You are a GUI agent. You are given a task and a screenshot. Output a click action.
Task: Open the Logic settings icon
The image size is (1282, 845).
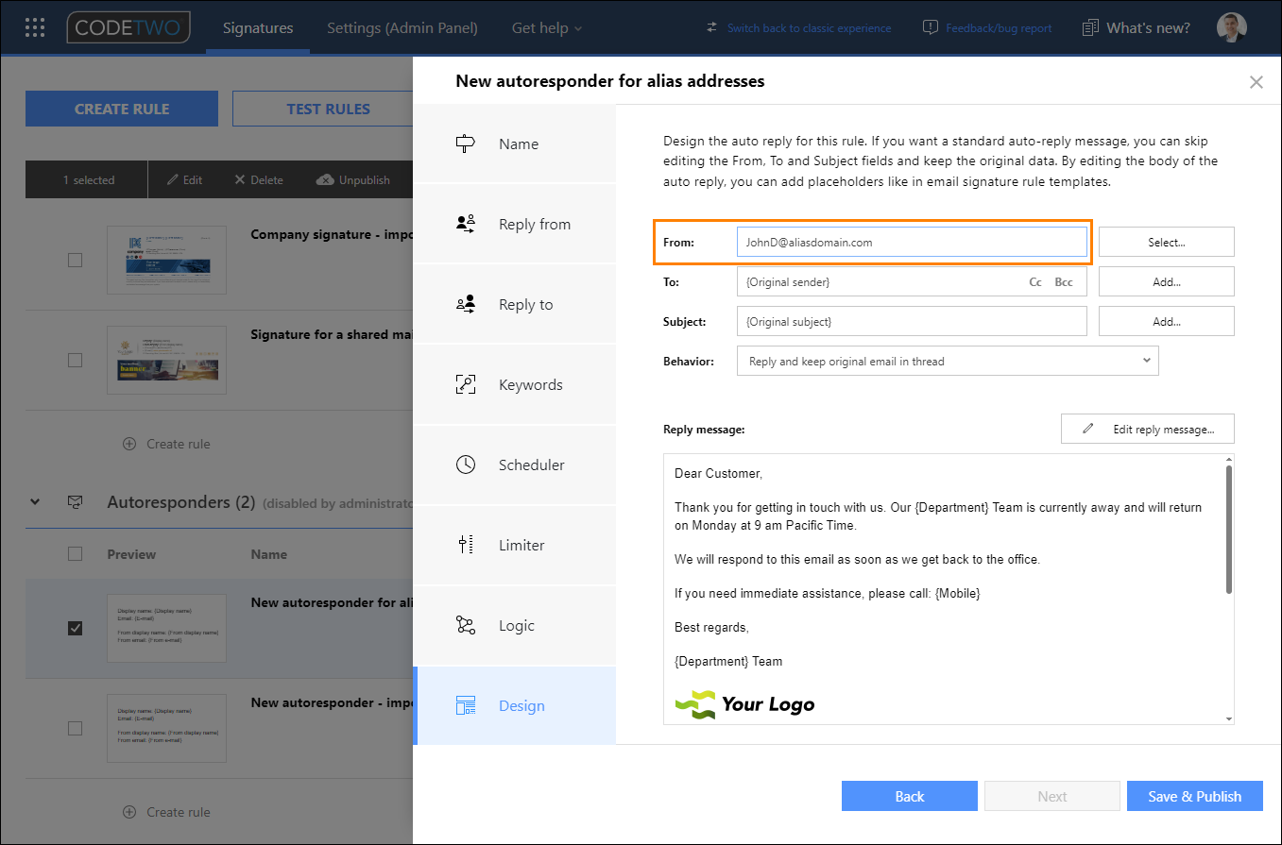coord(465,625)
